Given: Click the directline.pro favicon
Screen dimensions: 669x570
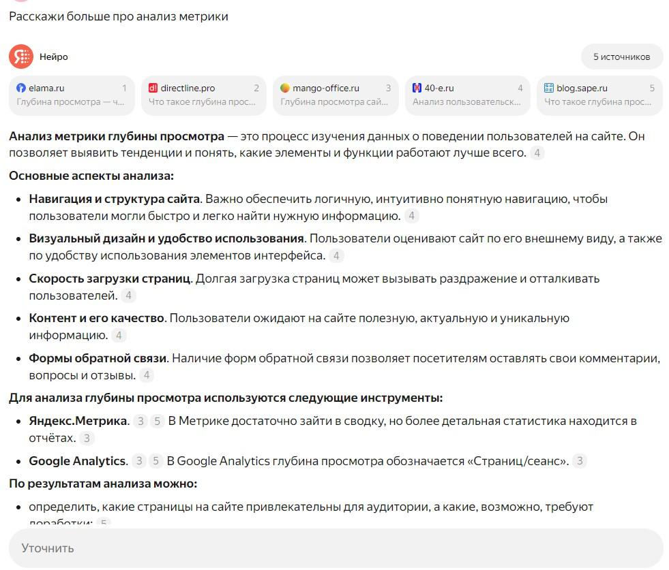Looking at the screenshot, I should [153, 87].
